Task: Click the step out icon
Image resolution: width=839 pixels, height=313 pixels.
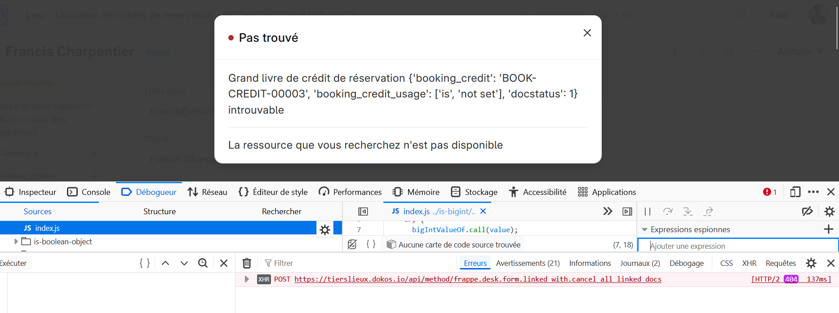Action: point(708,212)
